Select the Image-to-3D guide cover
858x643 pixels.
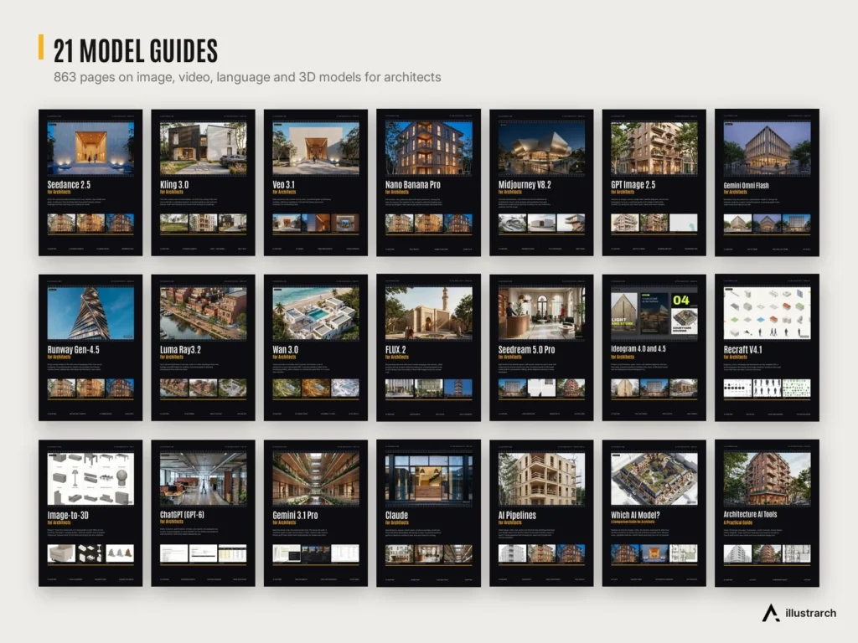90,513
